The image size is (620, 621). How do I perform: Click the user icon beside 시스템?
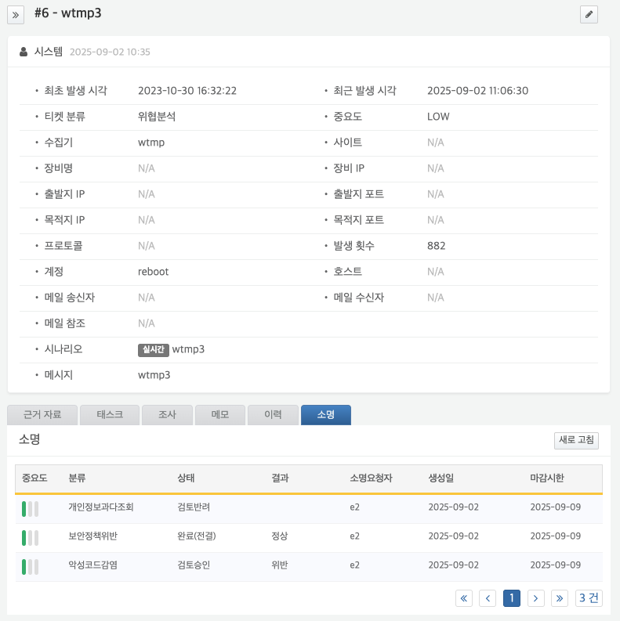point(24,52)
